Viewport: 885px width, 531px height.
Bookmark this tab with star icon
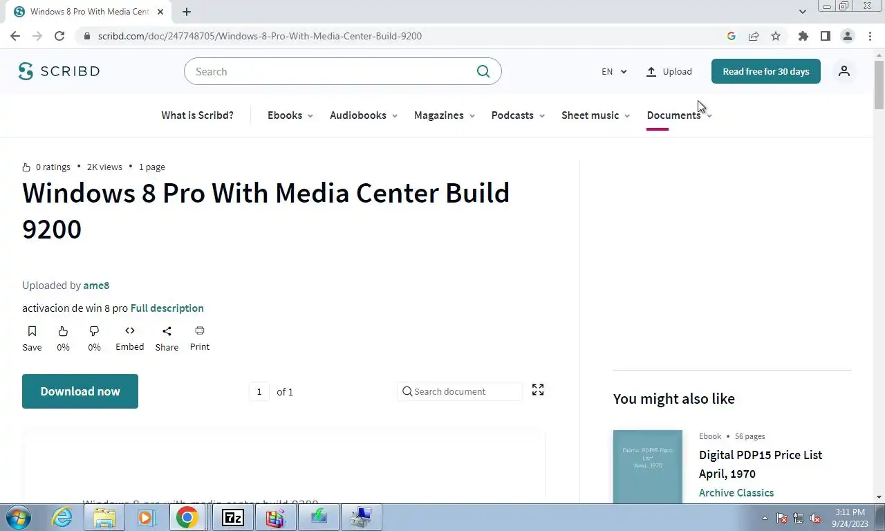pyautogui.click(x=776, y=36)
